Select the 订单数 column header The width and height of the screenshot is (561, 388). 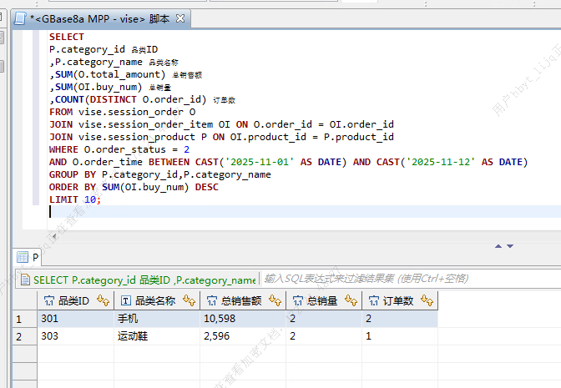click(398, 300)
